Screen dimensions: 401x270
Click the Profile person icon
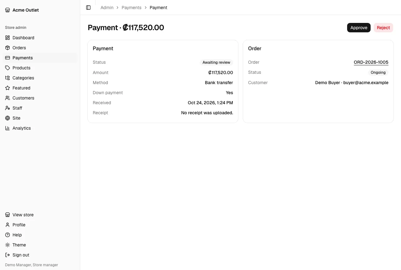(8, 225)
